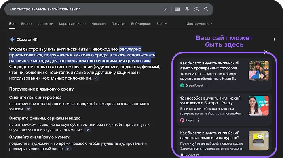Viewport: 283px width, 158px height.
Task: Click the AI overview sparkle icon
Action: (x=12, y=39)
